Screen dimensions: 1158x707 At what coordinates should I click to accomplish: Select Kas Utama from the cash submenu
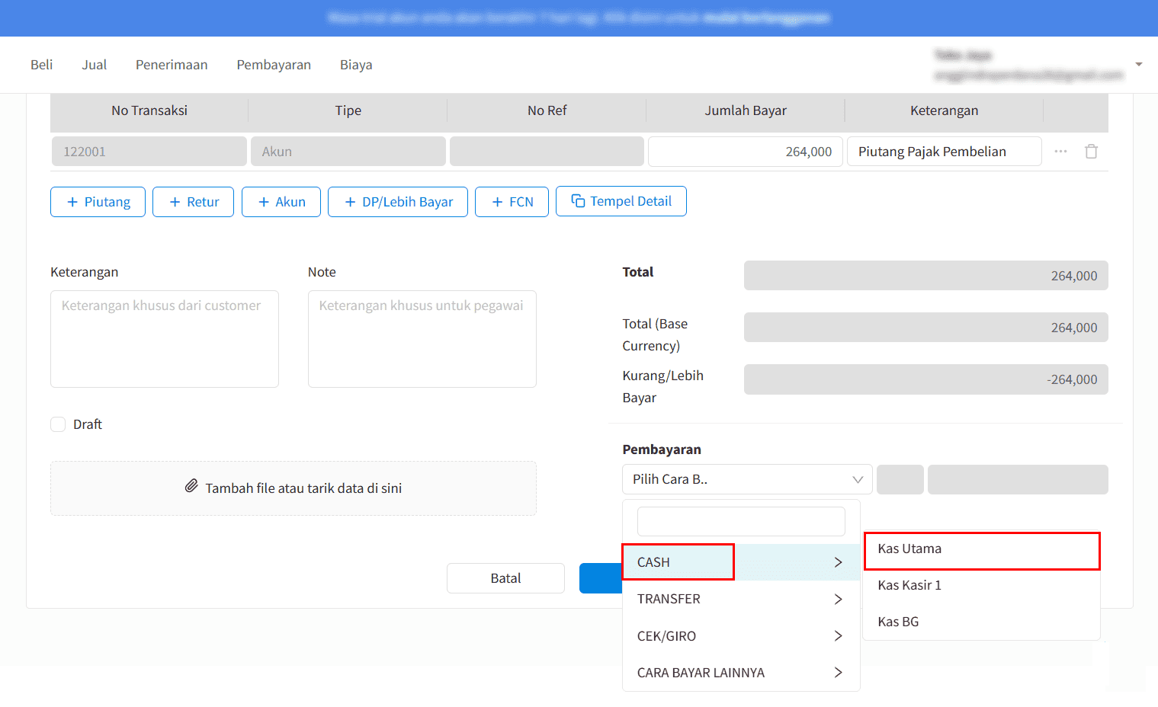coord(982,549)
